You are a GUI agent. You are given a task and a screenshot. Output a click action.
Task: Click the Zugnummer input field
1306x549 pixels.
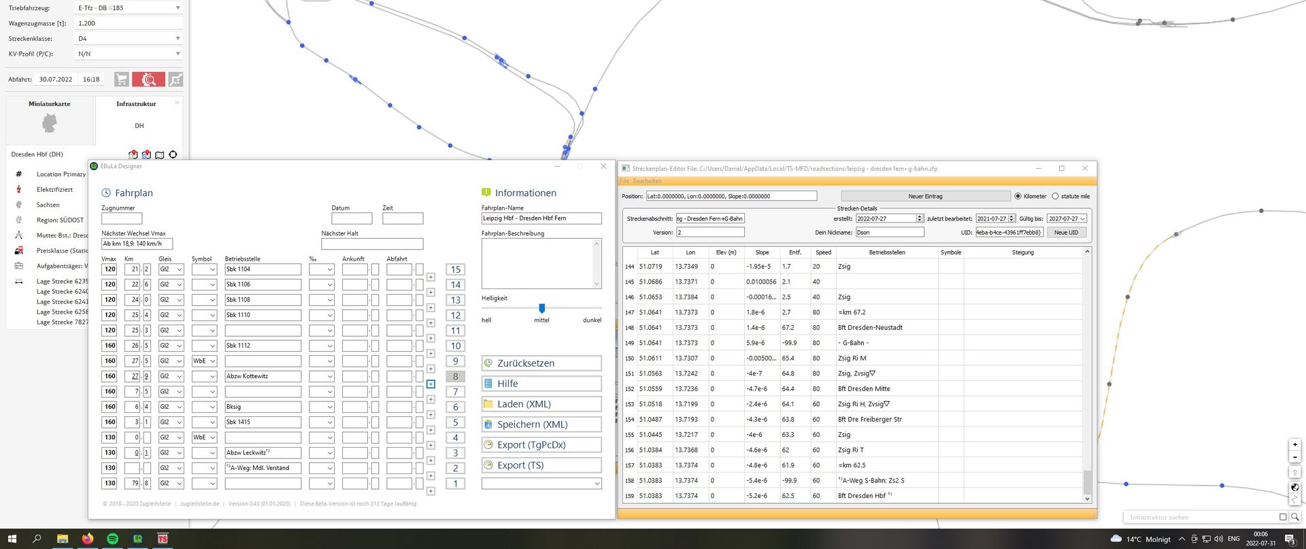(122, 218)
